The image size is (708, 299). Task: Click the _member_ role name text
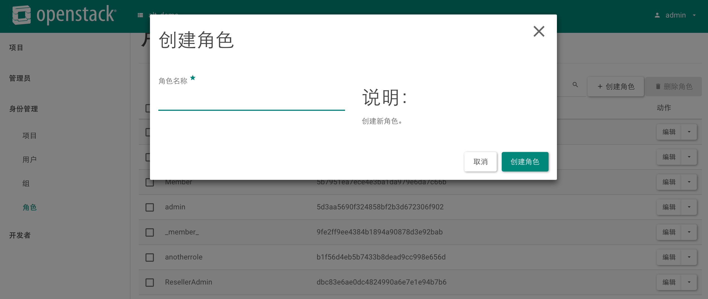coord(182,232)
